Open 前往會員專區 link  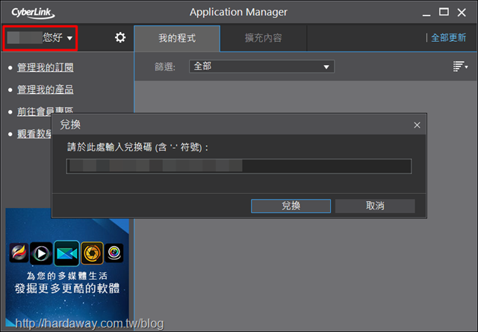[x=45, y=111]
